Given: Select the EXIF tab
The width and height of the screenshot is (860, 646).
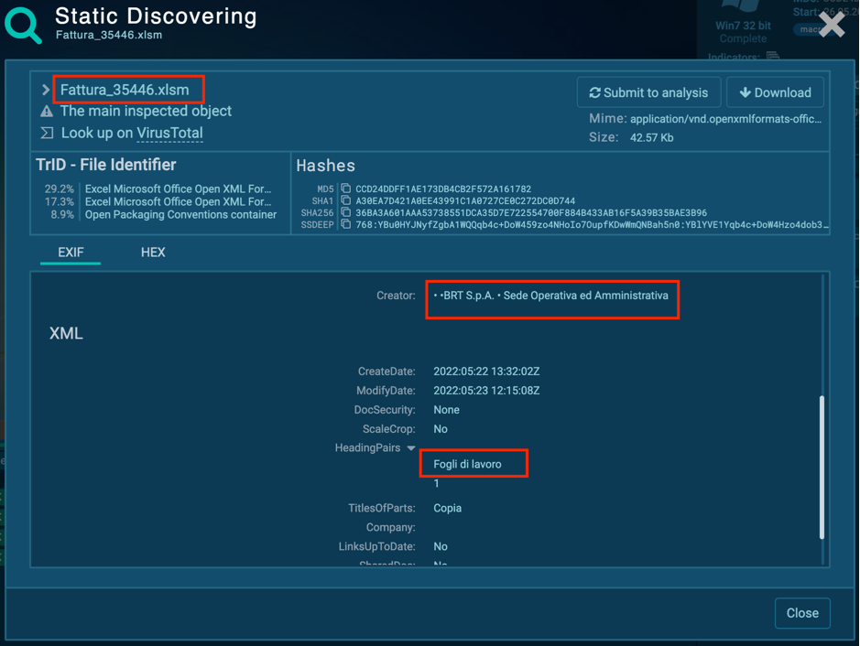Looking at the screenshot, I should coord(71,253).
